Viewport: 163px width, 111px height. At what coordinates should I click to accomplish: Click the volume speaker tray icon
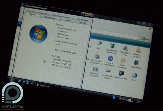point(123,99)
